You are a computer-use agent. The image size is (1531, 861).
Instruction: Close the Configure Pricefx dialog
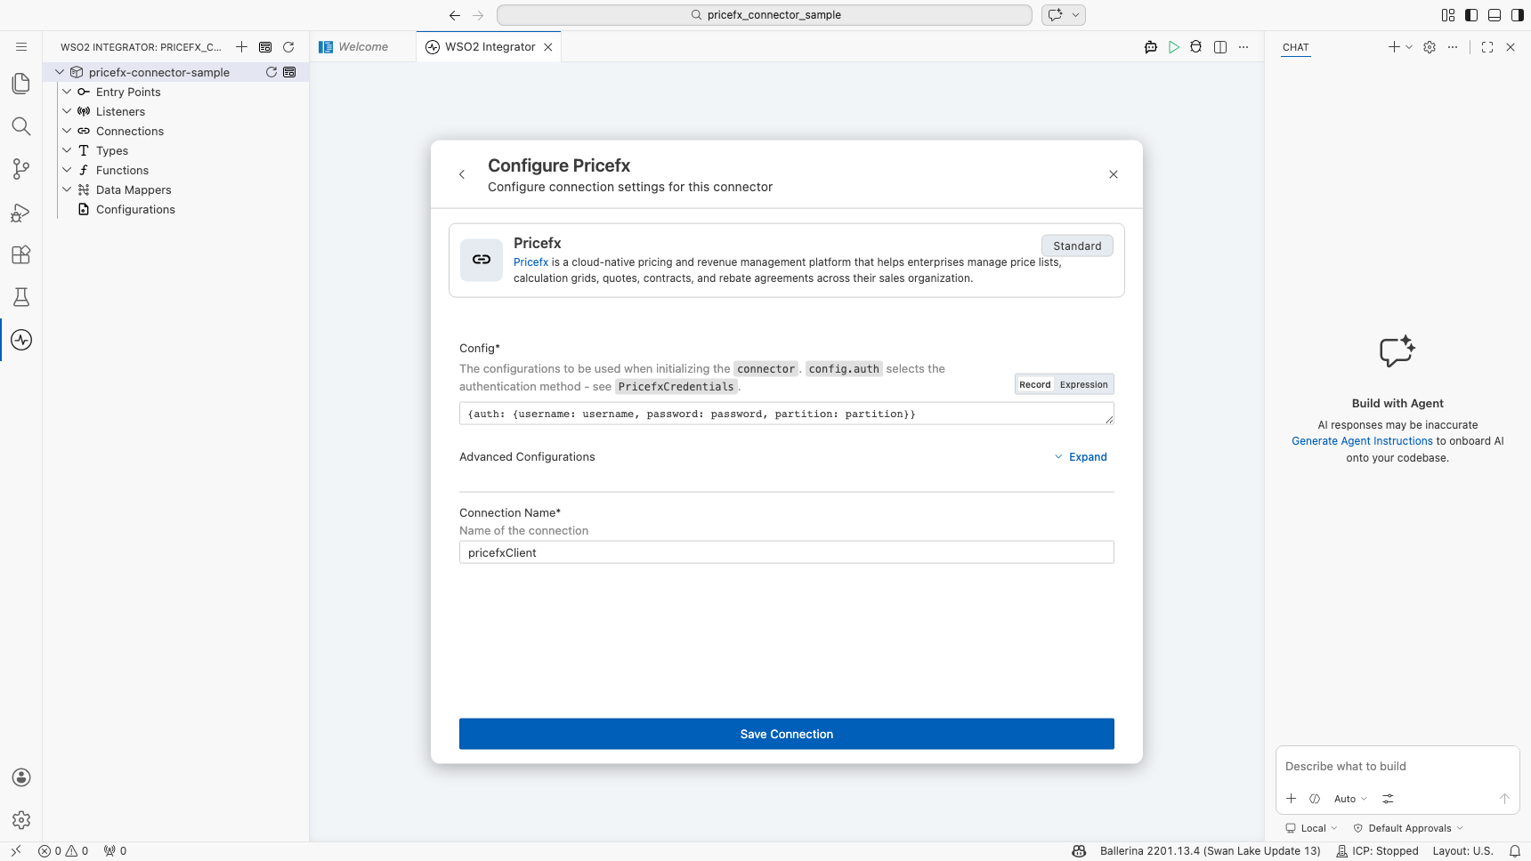tap(1114, 174)
